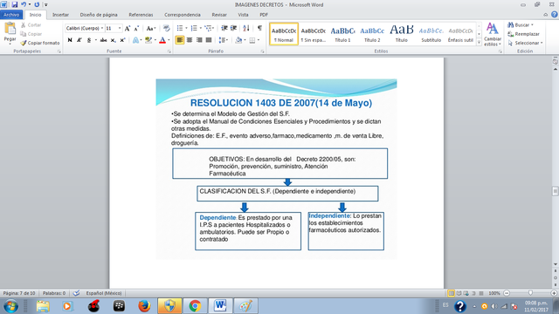This screenshot has height=314, width=559.
Task: Open Cambiar estilos menu
Action: coord(493,34)
